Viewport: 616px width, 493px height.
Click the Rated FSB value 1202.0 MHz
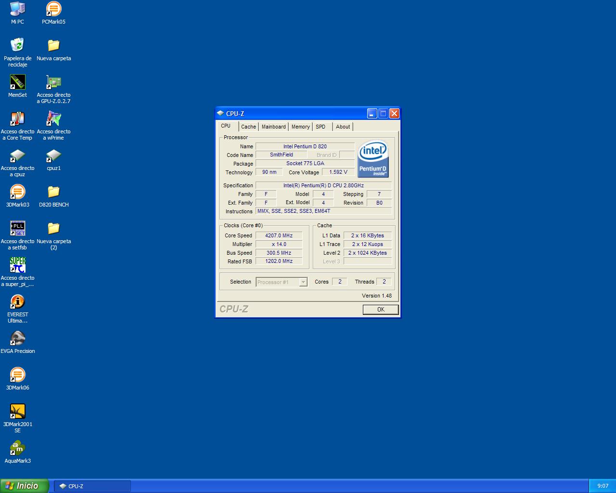tap(279, 261)
